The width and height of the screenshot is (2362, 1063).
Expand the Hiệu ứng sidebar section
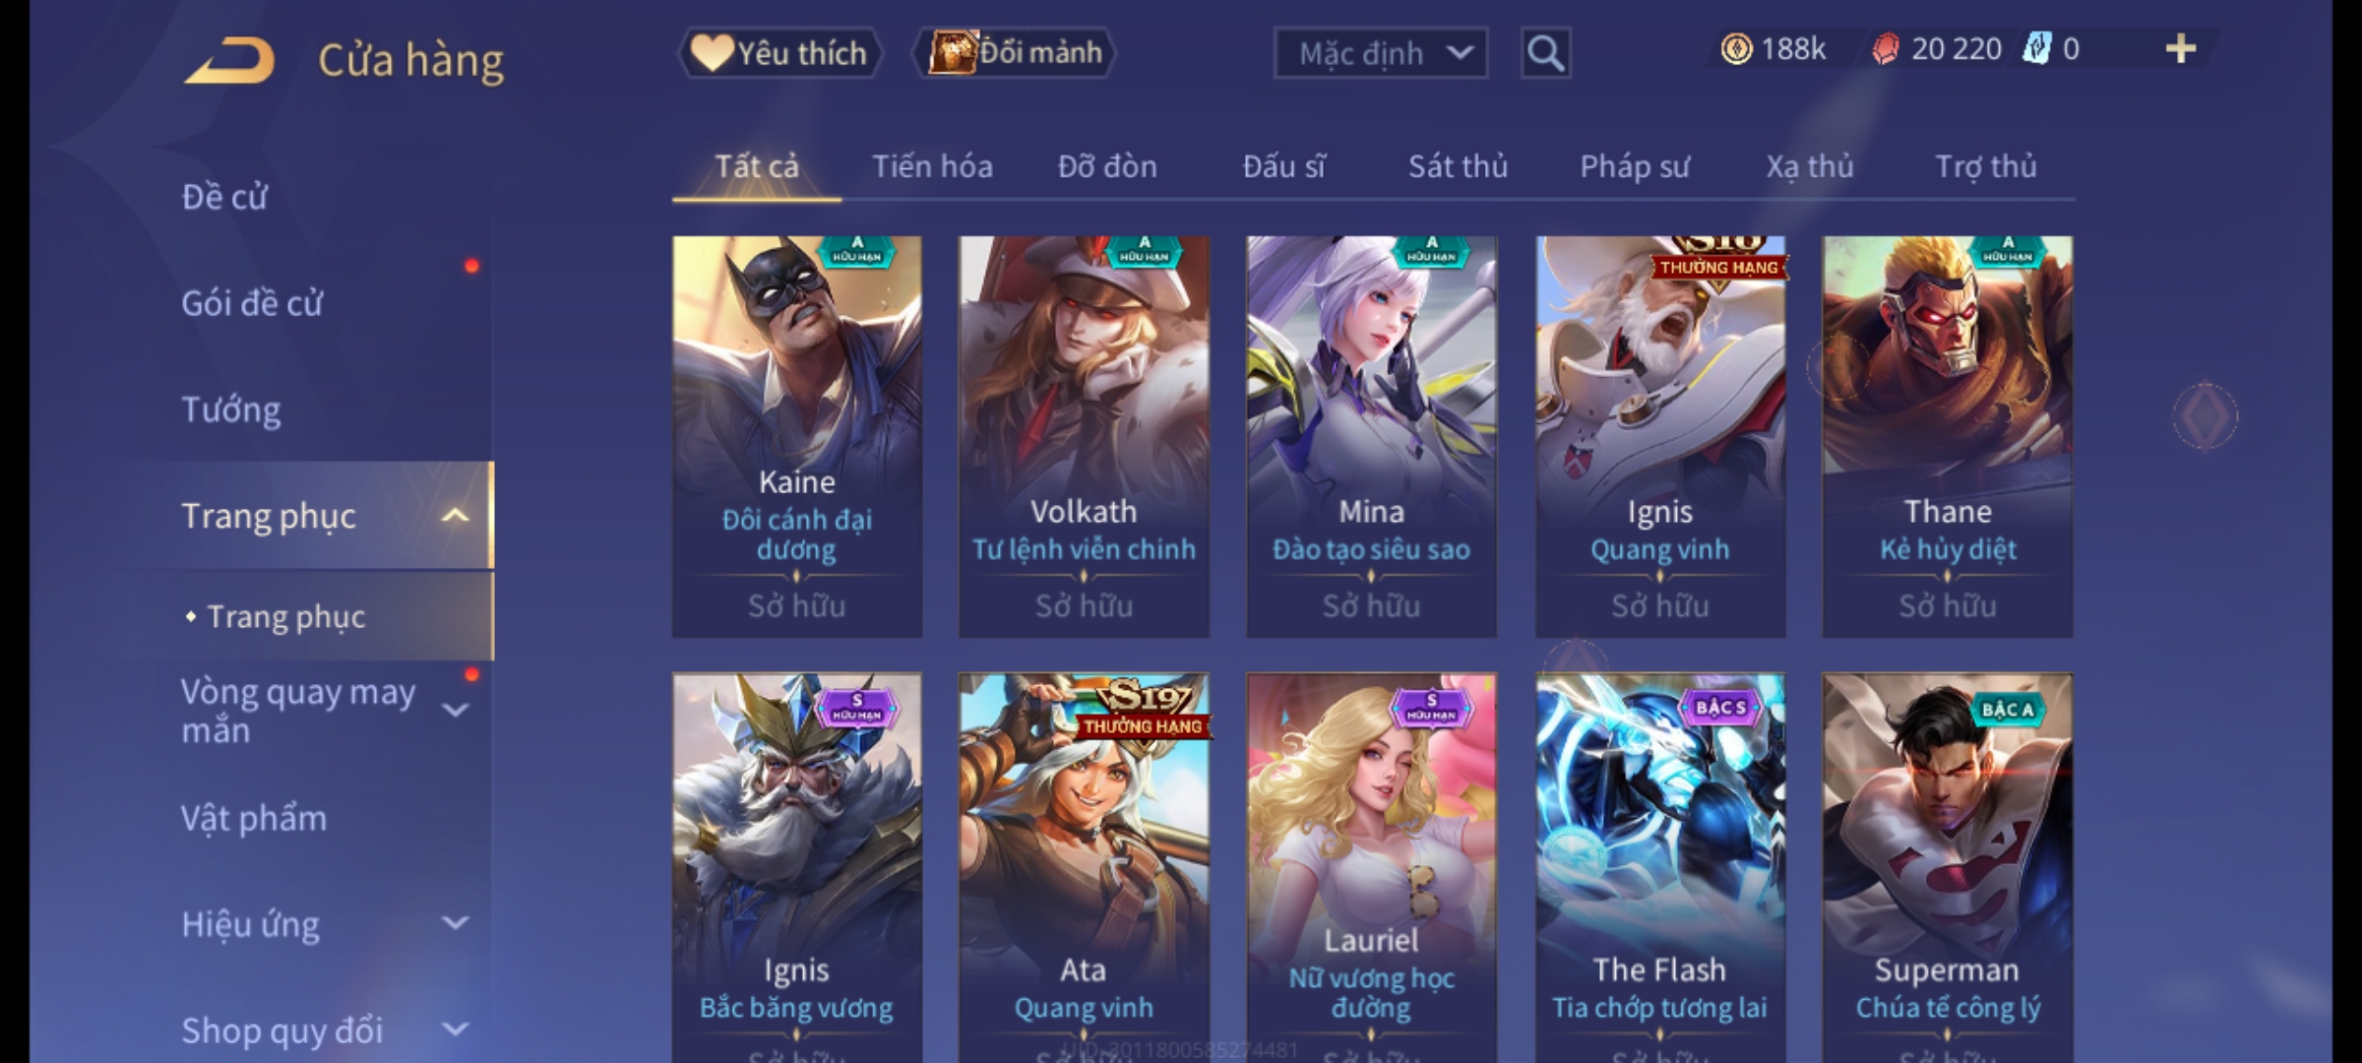(455, 923)
